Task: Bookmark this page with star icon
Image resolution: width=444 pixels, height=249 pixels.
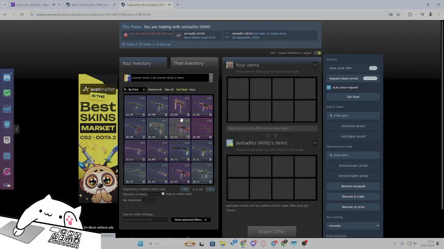Action: (398, 15)
